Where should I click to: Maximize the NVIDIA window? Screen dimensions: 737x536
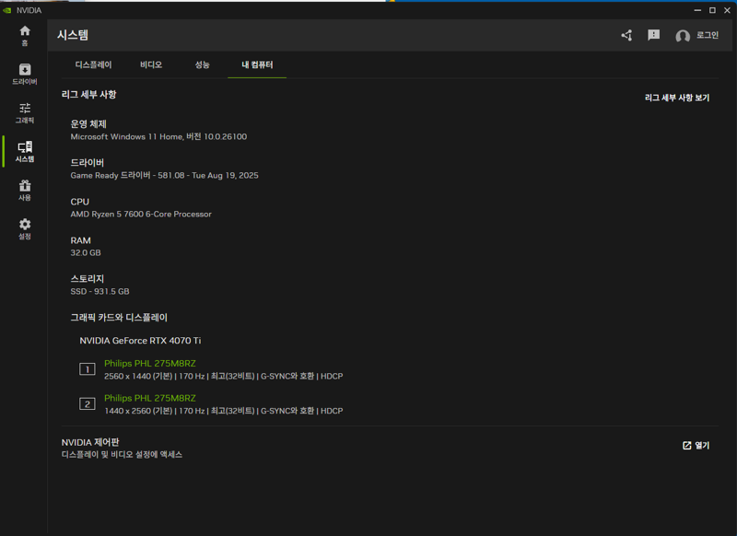[x=712, y=10]
